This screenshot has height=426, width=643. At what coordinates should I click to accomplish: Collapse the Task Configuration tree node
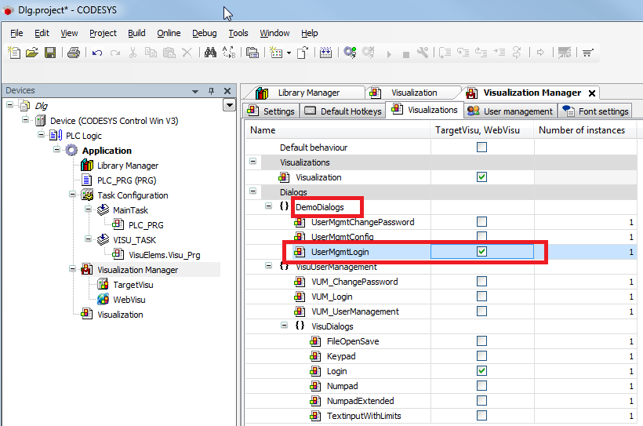tap(72, 195)
